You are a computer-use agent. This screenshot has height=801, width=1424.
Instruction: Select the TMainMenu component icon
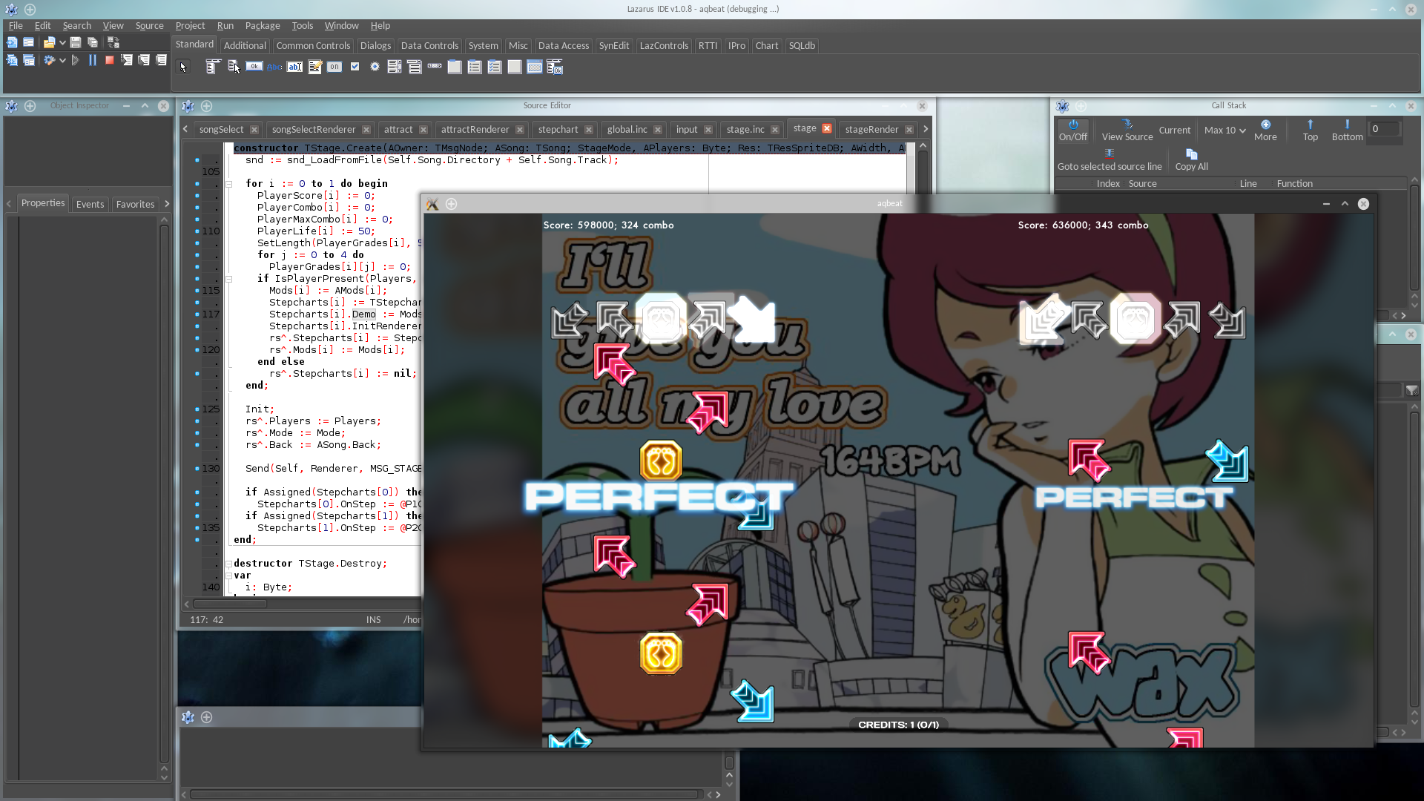[214, 67]
